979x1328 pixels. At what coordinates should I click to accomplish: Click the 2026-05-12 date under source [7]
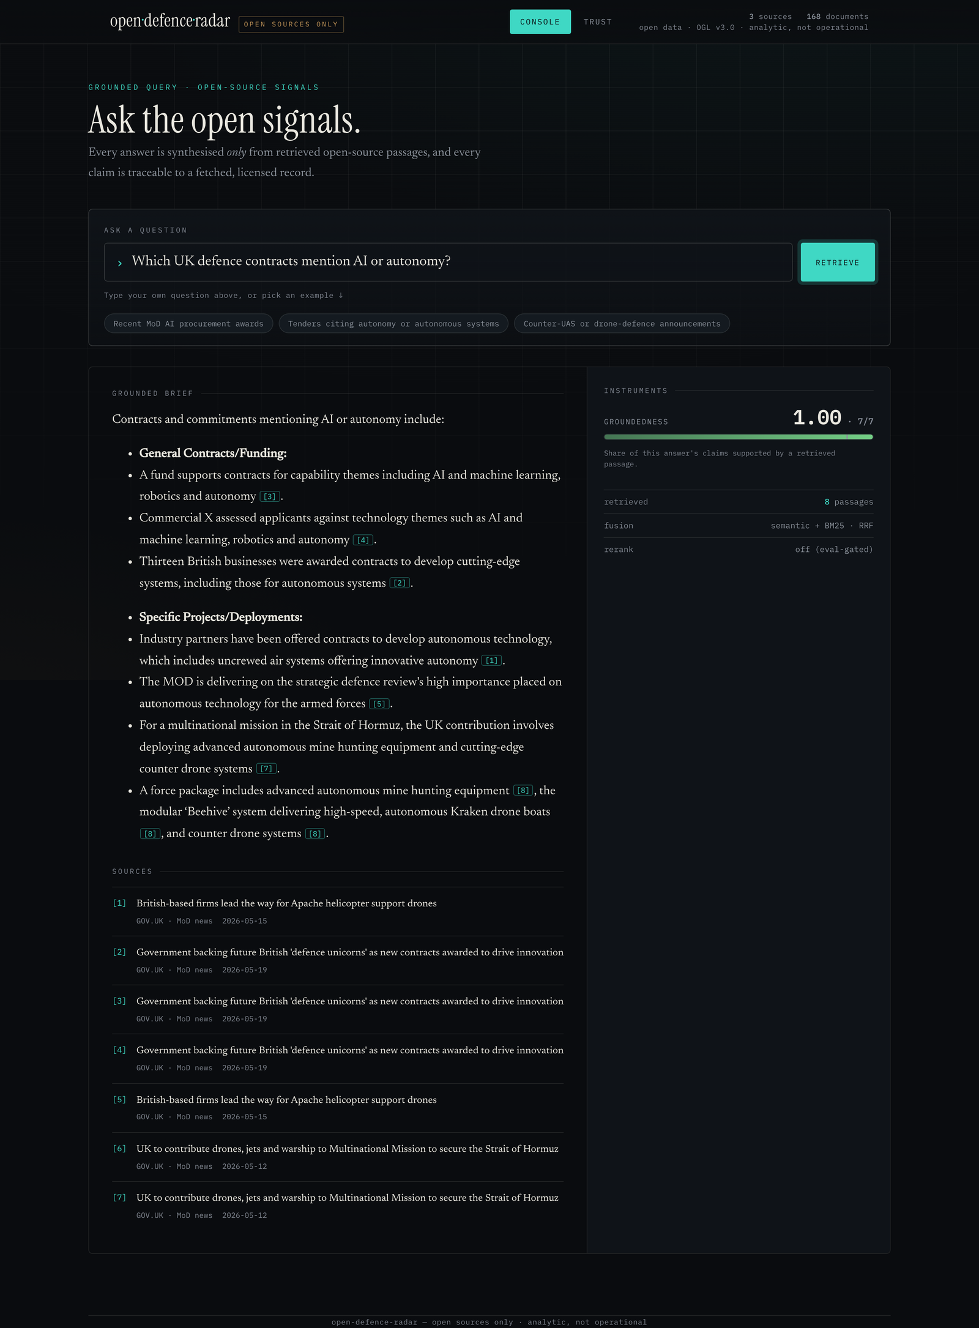click(245, 1215)
